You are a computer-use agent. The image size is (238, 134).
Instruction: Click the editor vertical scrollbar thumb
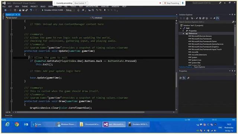click(x=176, y=80)
